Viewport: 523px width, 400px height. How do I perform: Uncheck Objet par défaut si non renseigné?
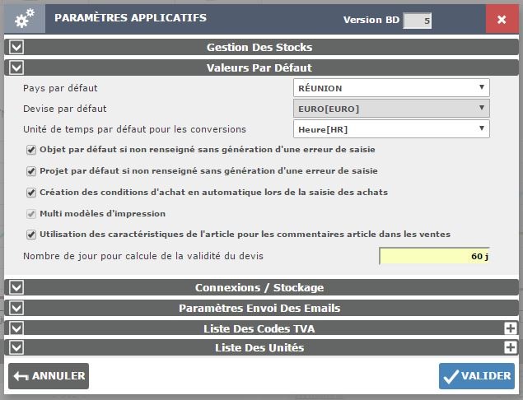click(31, 150)
